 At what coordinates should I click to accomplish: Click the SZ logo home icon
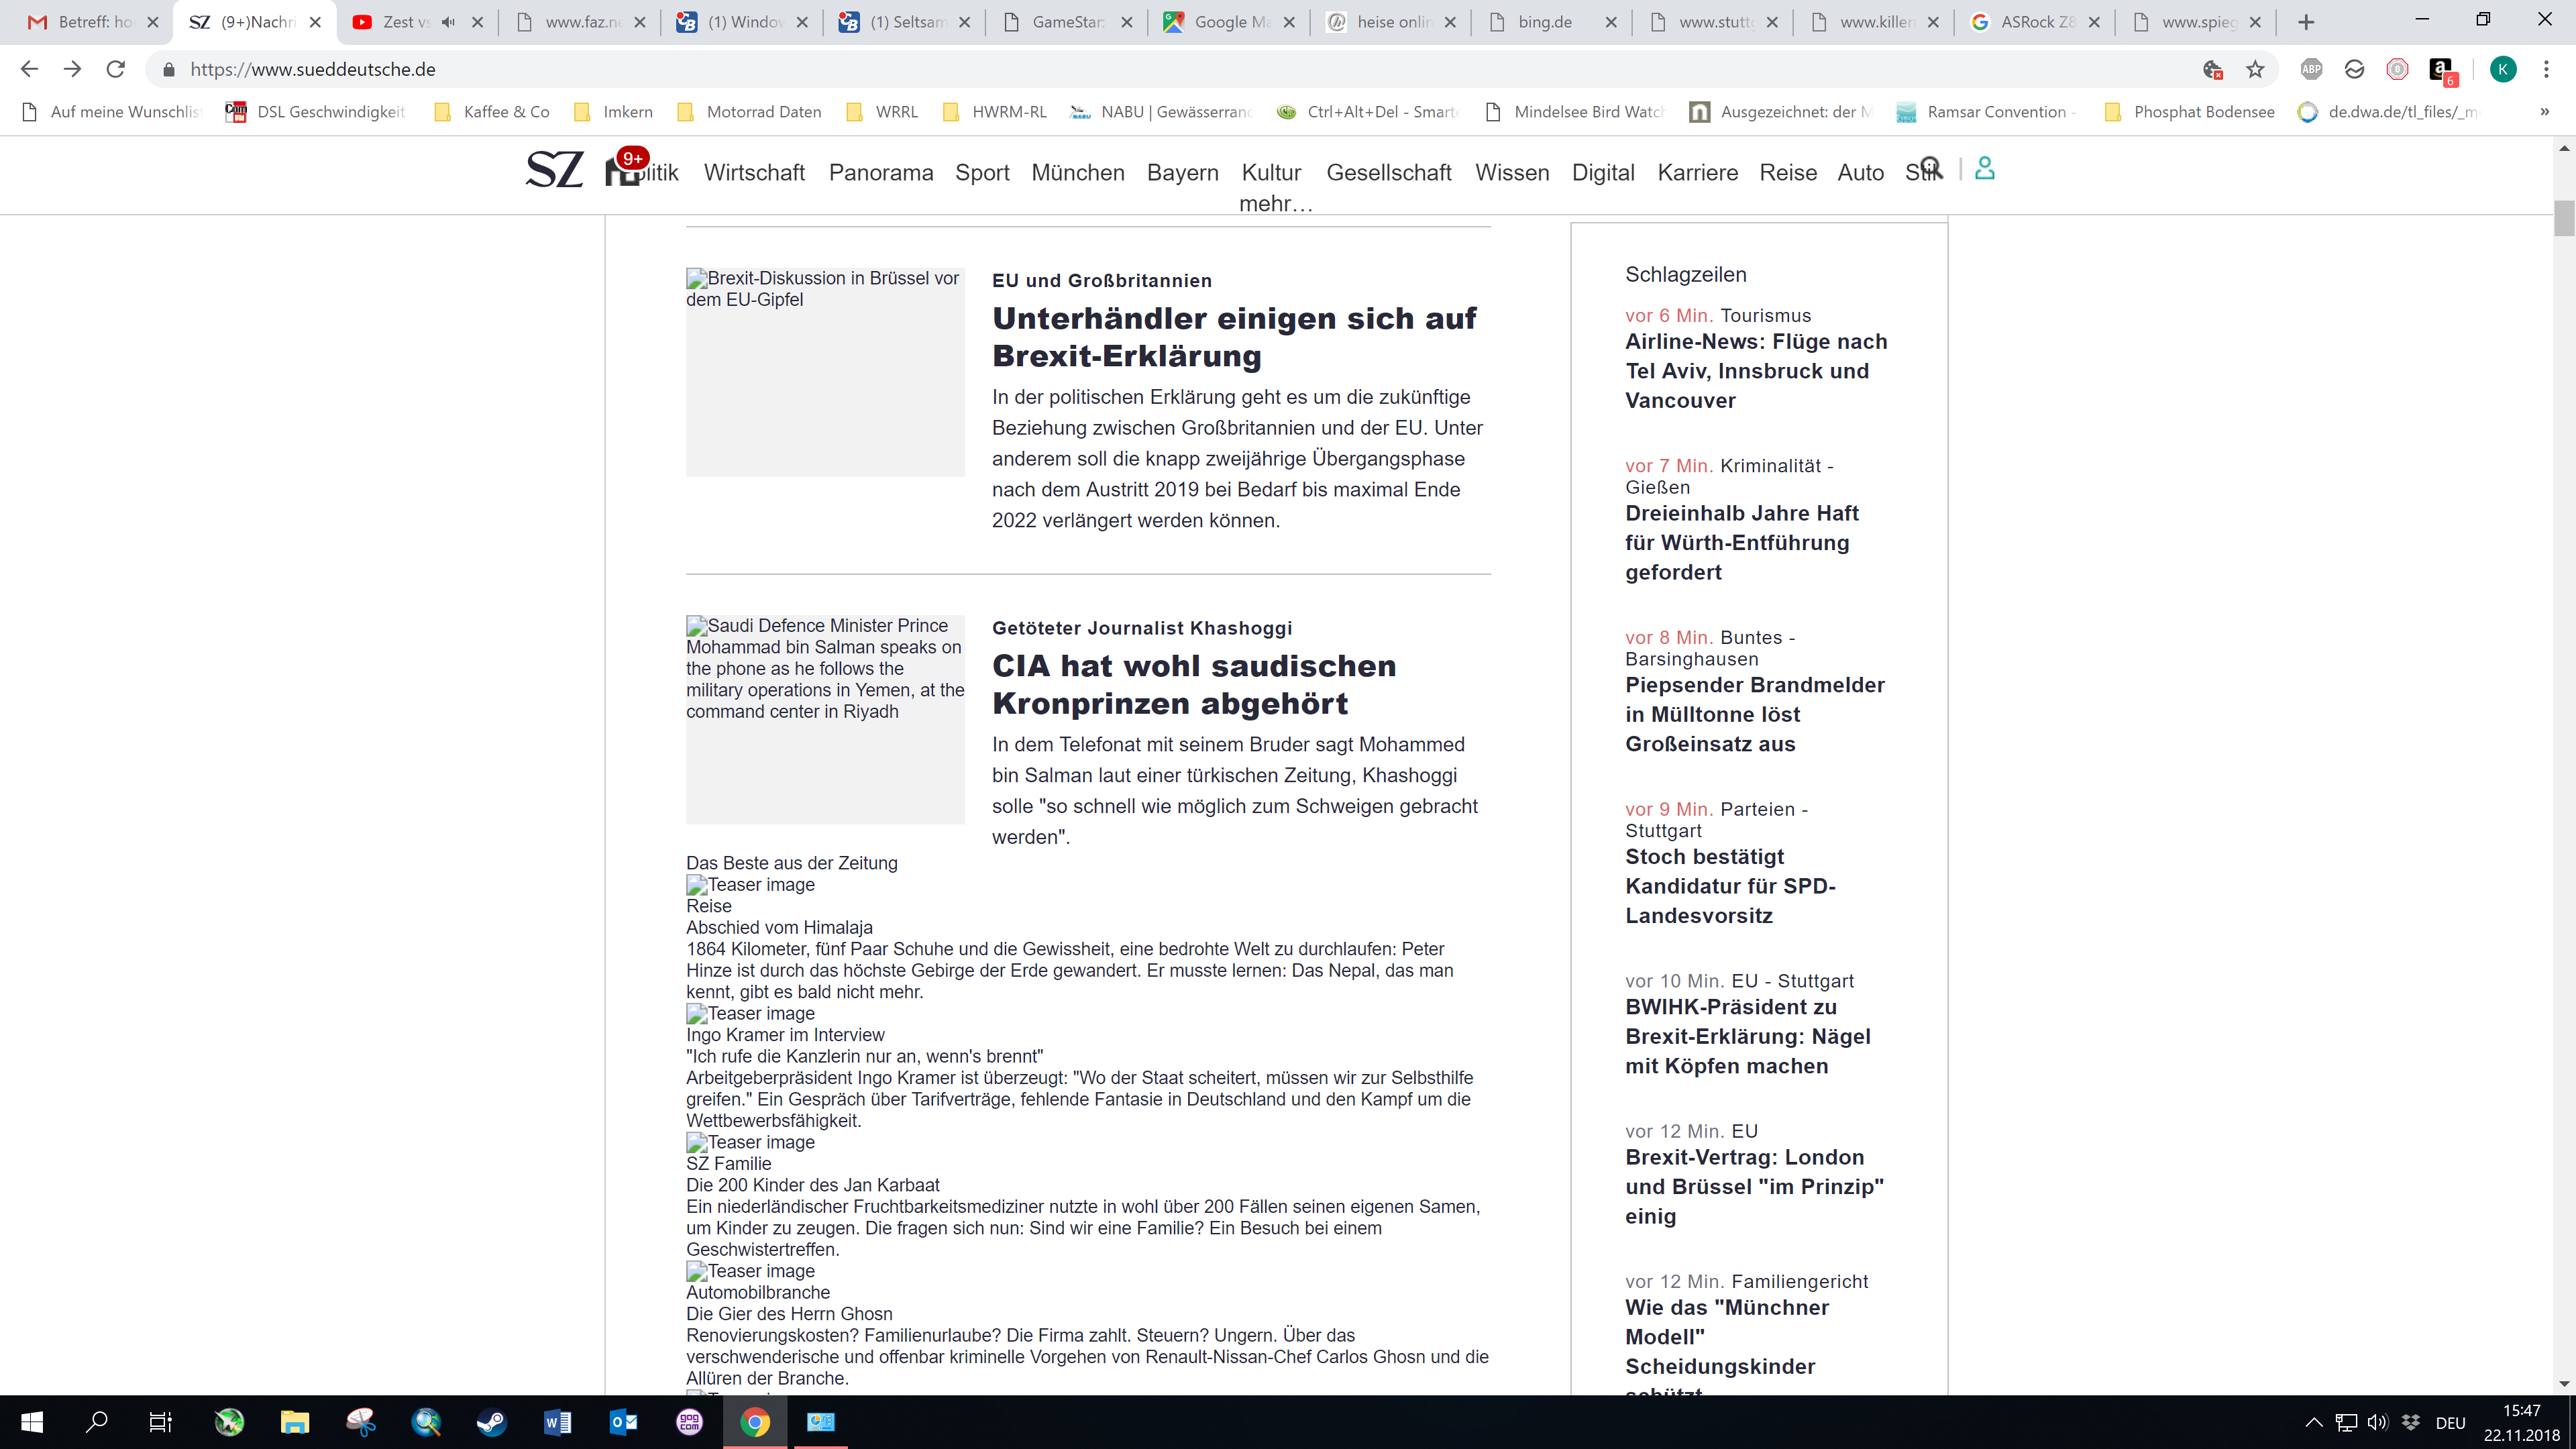[554, 170]
